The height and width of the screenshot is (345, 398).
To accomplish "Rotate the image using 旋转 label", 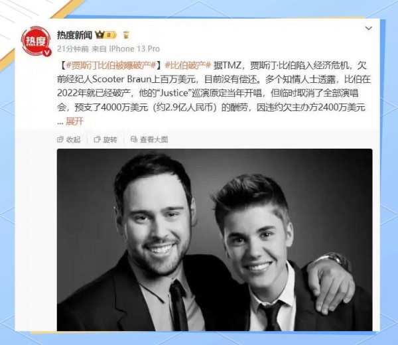I will click(x=110, y=139).
